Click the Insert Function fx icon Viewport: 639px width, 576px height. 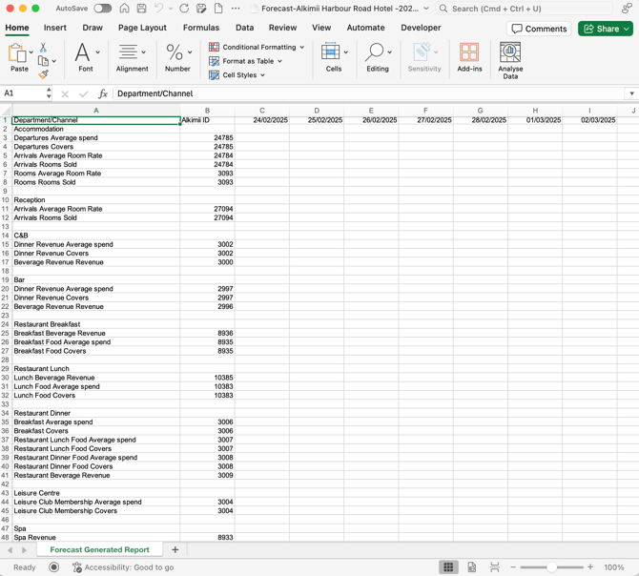[103, 93]
